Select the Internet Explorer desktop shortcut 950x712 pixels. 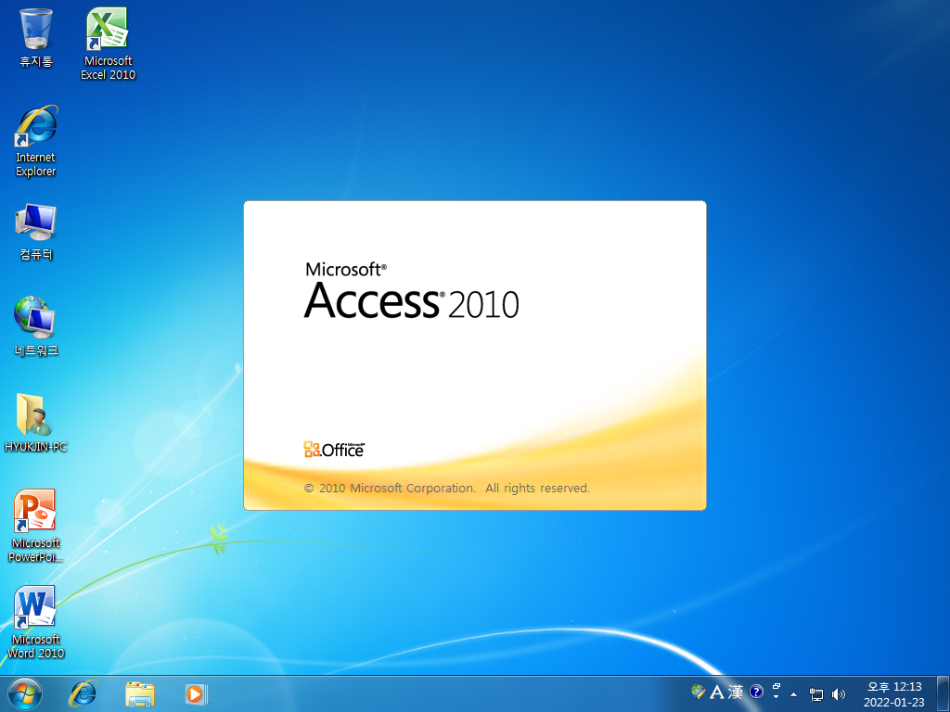[36, 141]
